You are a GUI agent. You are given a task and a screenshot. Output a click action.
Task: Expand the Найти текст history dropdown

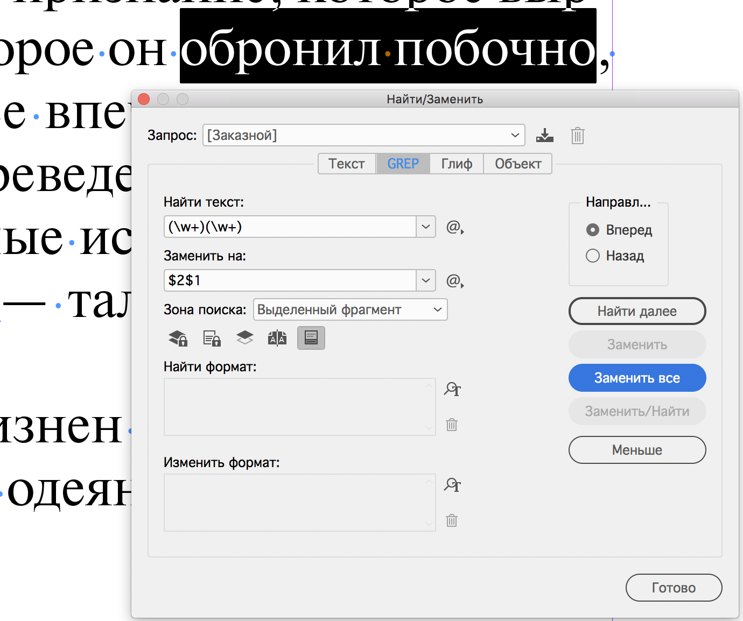coord(425,227)
